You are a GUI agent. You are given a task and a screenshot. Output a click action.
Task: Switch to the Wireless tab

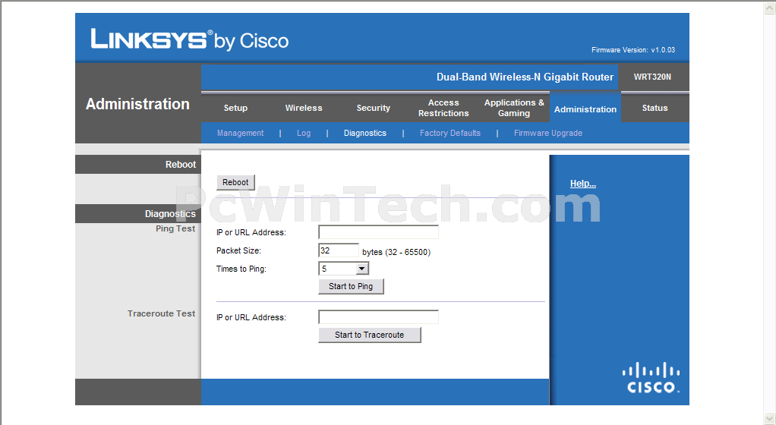304,108
